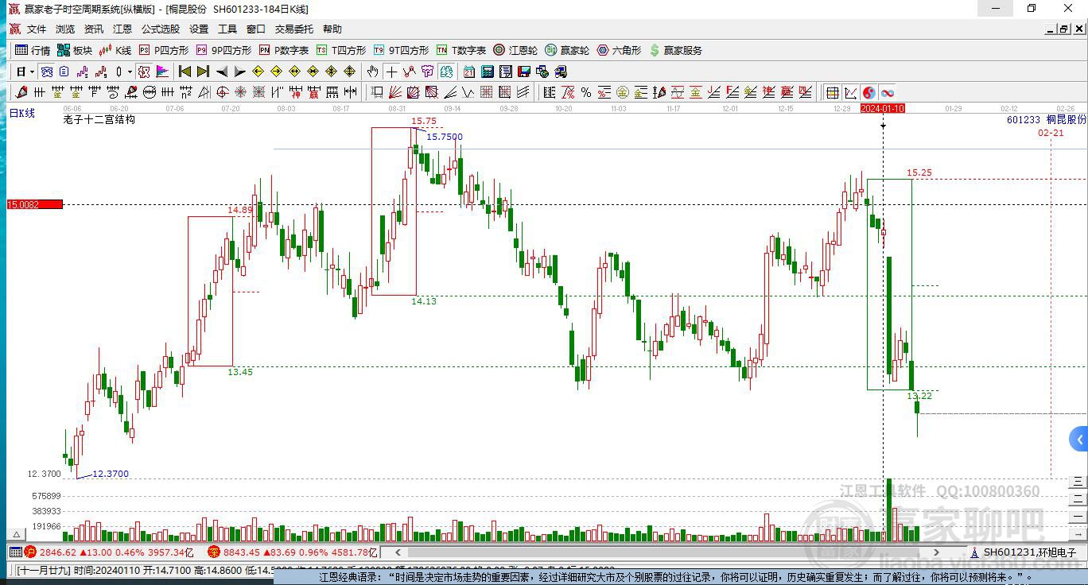Open the 行情 market quotes view
Viewport: 1088px width, 585px height.
tap(33, 50)
